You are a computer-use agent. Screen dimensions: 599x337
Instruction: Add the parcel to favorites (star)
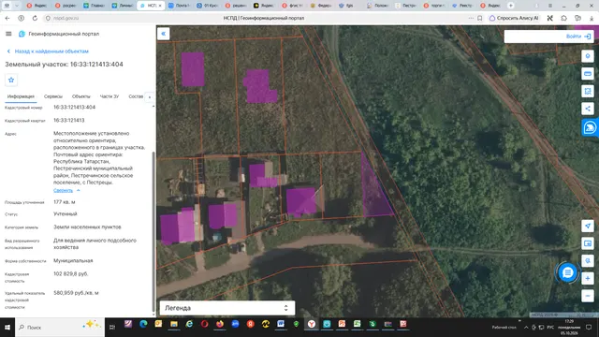point(11,80)
